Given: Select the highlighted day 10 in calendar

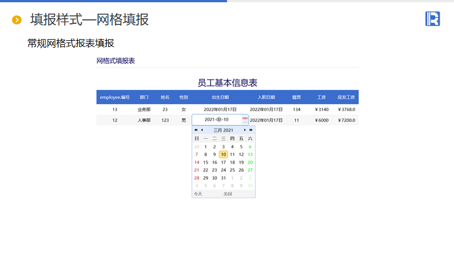Looking at the screenshot, I should 224,154.
